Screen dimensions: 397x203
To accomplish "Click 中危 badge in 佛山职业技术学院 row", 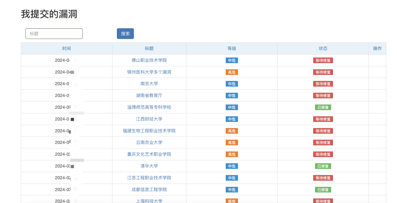I will click(232, 61).
